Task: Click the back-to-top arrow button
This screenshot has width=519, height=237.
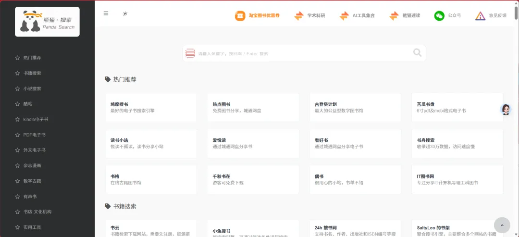Action: coord(502,225)
